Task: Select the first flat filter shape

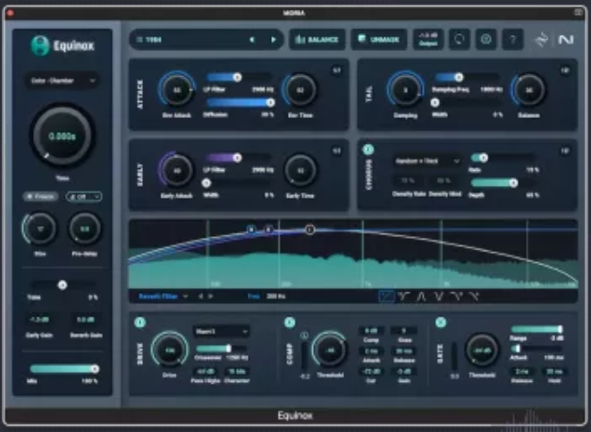Action: 386,296
